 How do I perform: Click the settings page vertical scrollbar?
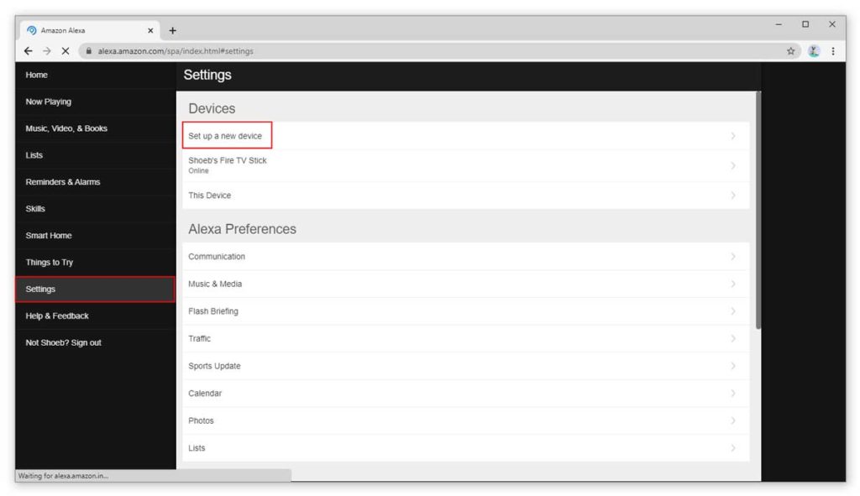[x=758, y=211]
